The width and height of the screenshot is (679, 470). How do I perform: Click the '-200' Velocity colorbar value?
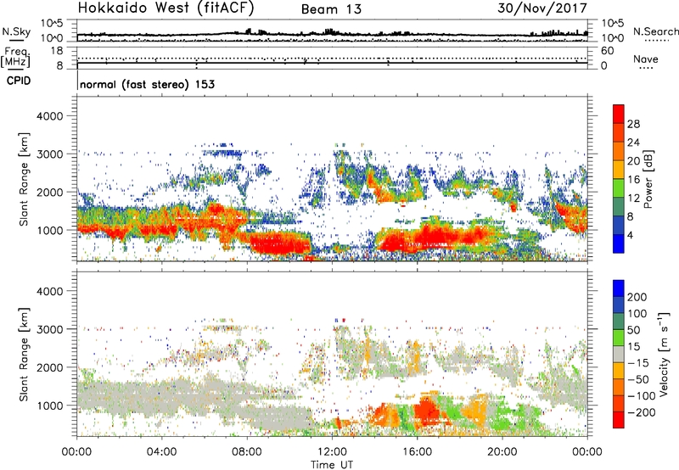tap(641, 412)
